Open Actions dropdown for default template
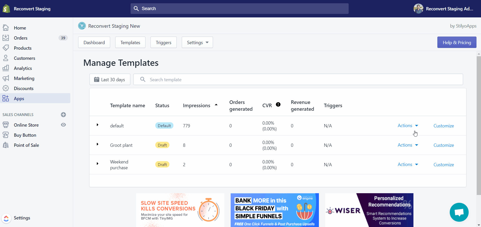The width and height of the screenshot is (481, 227). tap(408, 126)
